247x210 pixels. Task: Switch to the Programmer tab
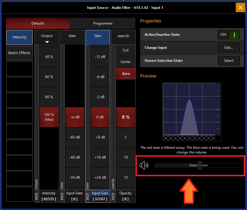click(103, 23)
